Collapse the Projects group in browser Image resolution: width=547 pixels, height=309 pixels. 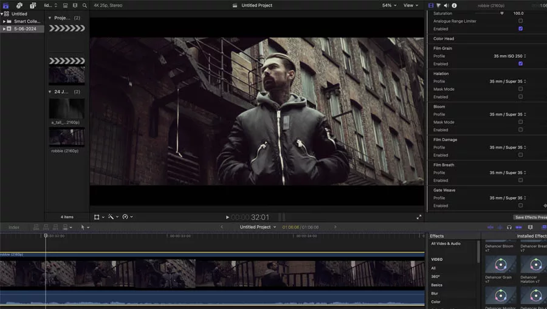tap(50, 18)
